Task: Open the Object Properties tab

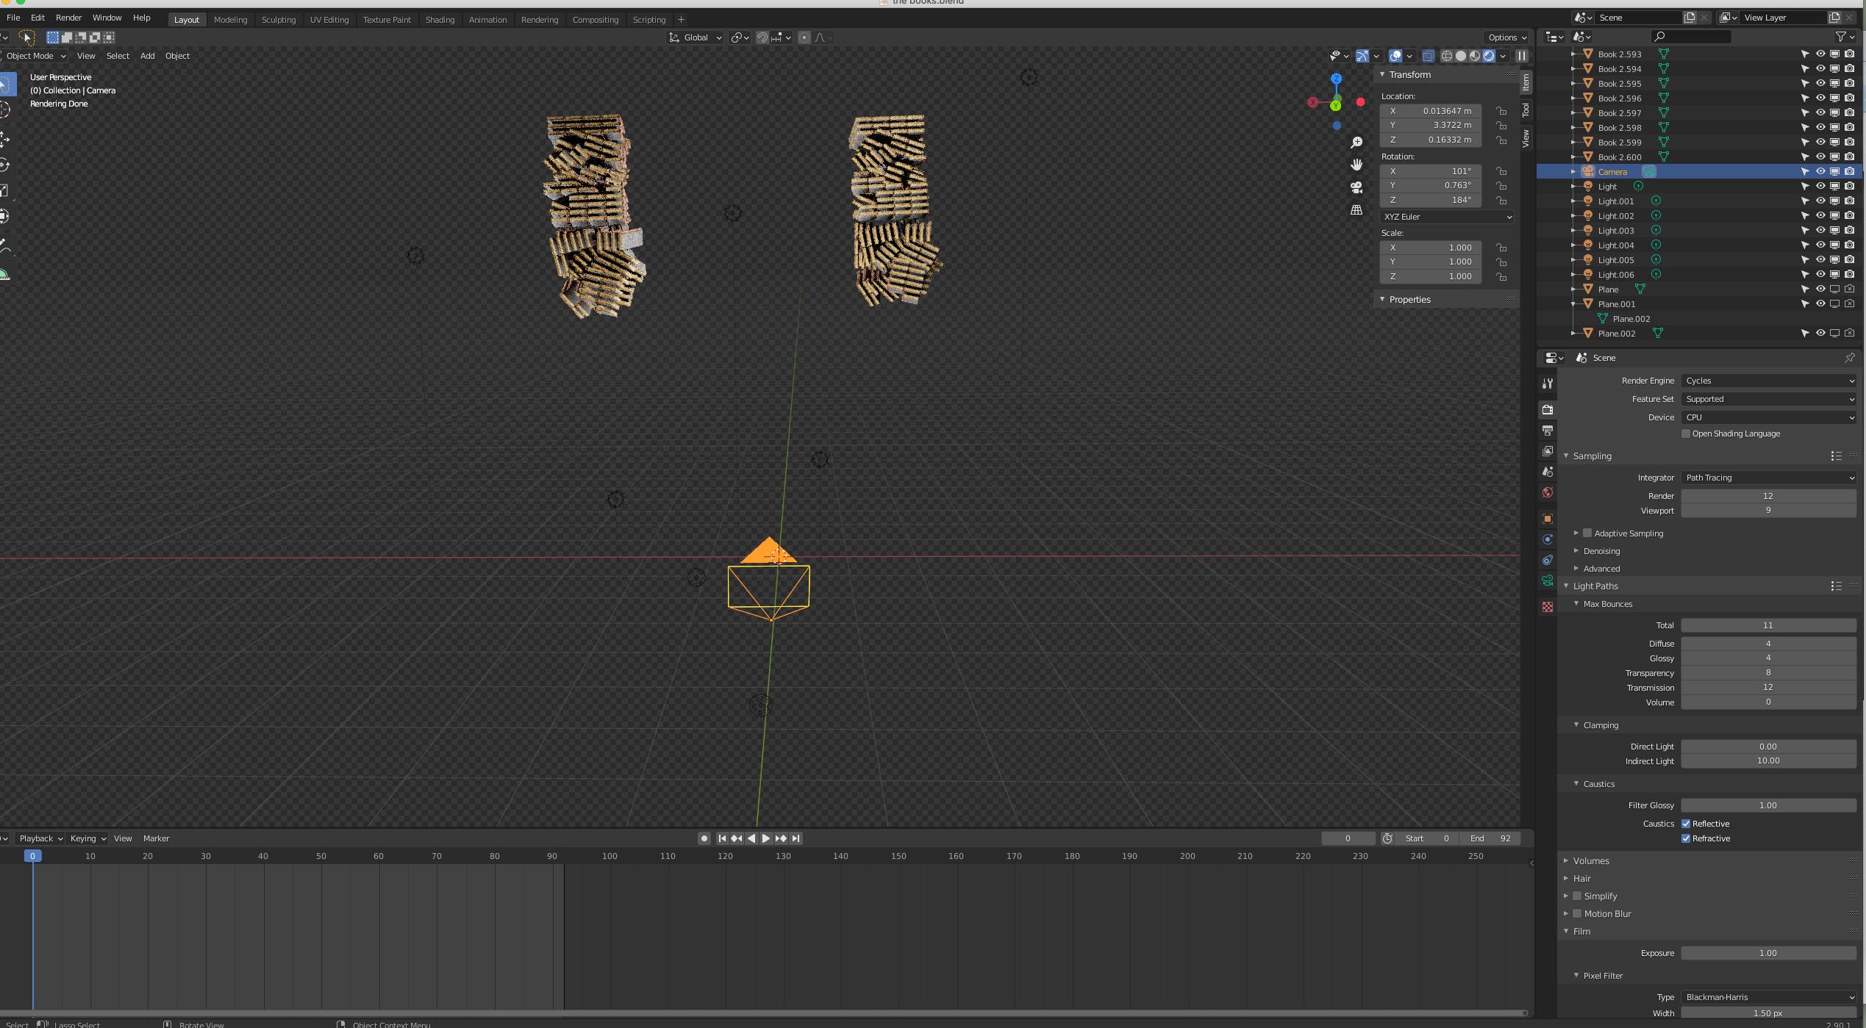Action: pos(1548,518)
